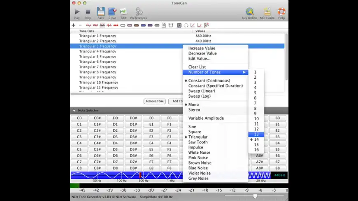Launch the NCH Suite icon
The width and height of the screenshot is (358, 201).
[x=267, y=12]
